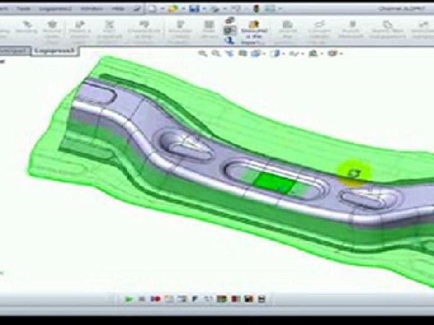
Task: Select the bright green face inside the slot
Action: 274,182
